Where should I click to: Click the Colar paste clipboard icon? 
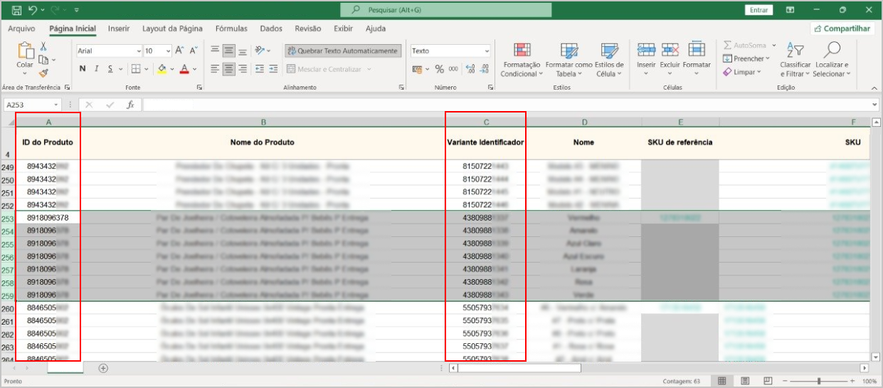(x=25, y=51)
